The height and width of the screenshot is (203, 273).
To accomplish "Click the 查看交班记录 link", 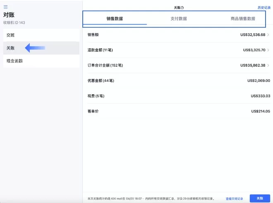I will [235, 198].
